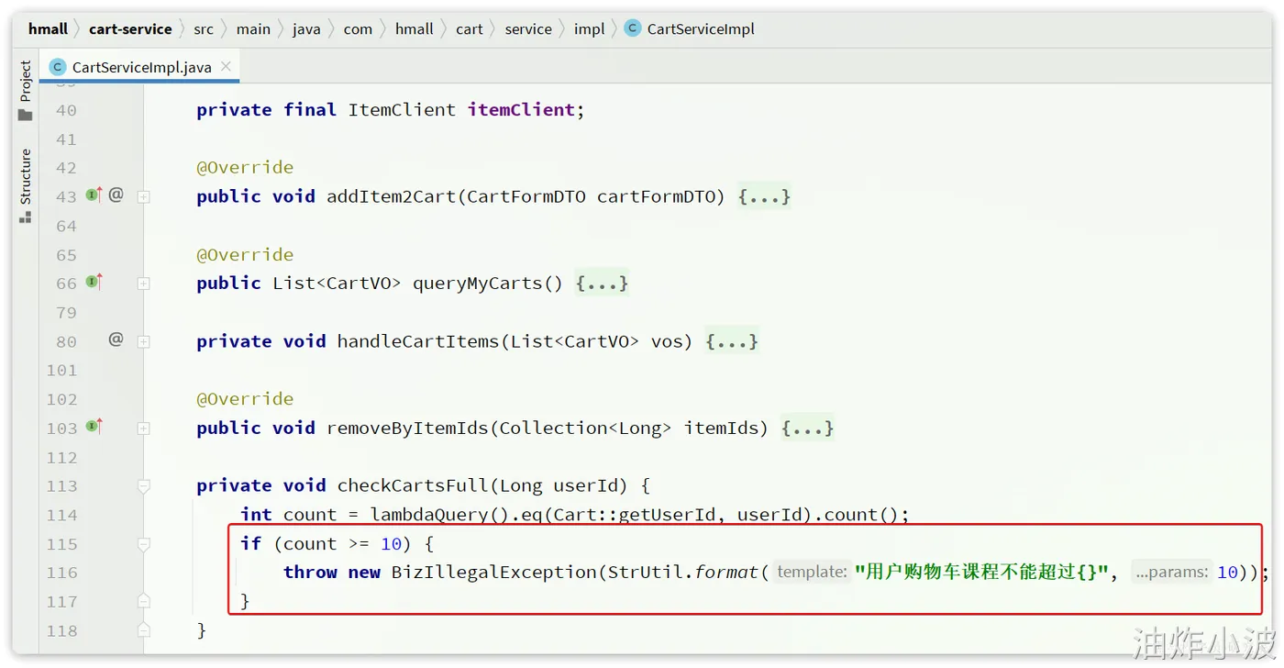Expand the {...} placeholder after removeByItemIds

807,429
